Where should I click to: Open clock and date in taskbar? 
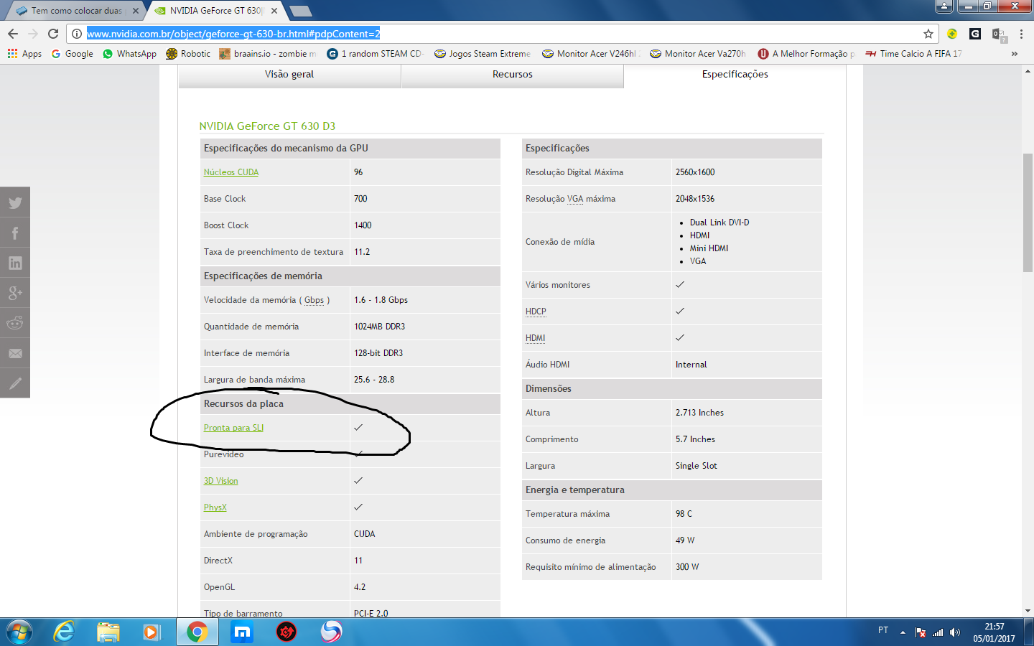tap(994, 632)
